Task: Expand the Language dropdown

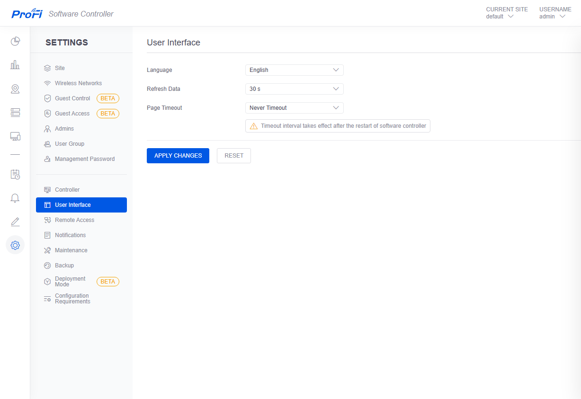Action: pyautogui.click(x=294, y=70)
